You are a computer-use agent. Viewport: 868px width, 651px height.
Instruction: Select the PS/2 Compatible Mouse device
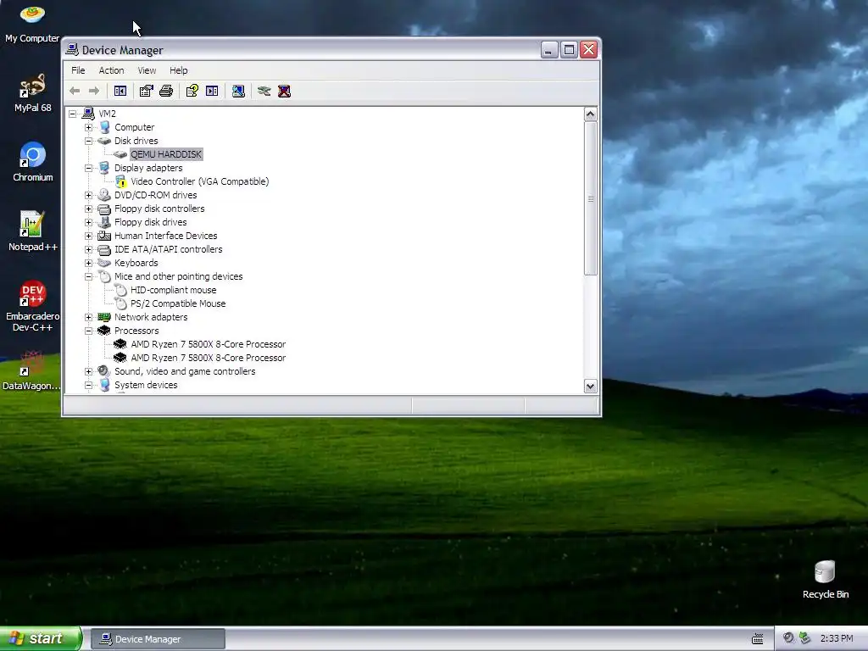[x=178, y=304]
